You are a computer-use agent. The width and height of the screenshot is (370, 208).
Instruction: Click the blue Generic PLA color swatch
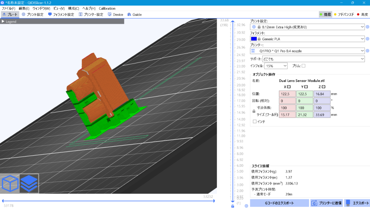click(x=254, y=39)
